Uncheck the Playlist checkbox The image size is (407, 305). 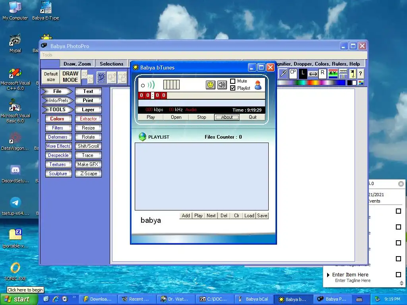click(x=233, y=88)
